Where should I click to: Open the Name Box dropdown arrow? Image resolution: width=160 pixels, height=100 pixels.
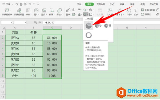[25, 23]
